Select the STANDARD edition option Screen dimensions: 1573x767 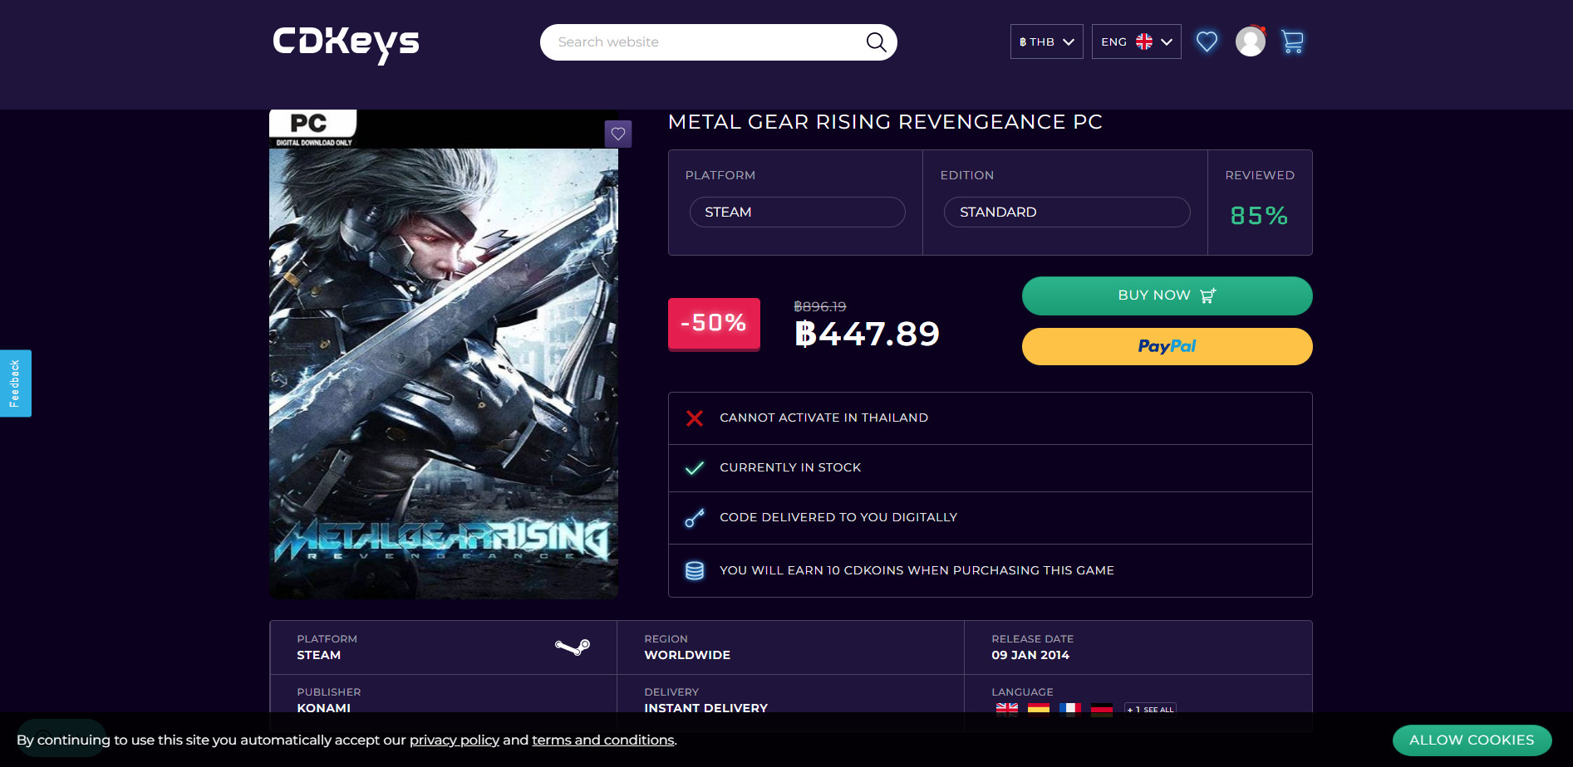[1066, 212]
